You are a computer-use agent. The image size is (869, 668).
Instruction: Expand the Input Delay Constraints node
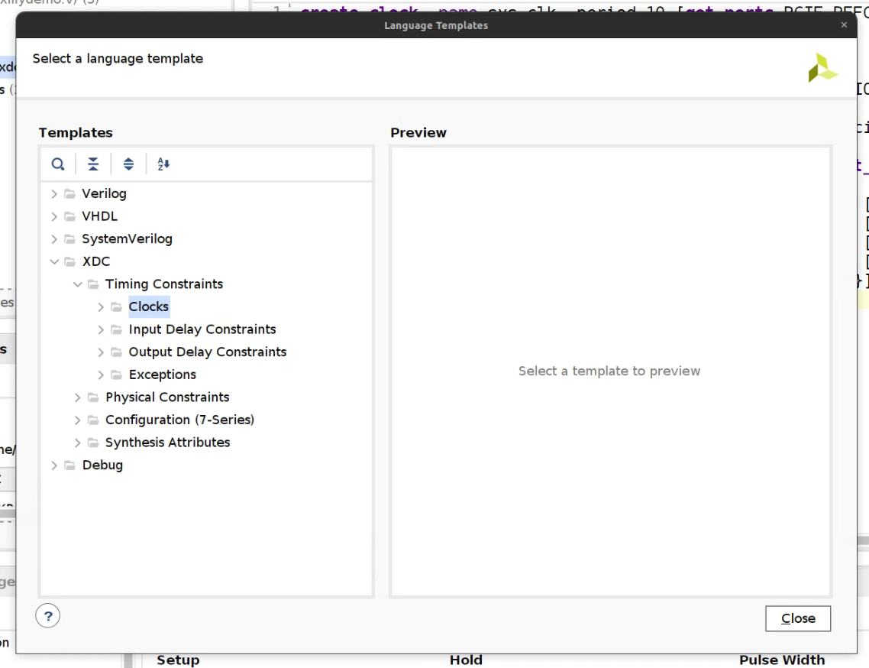100,329
